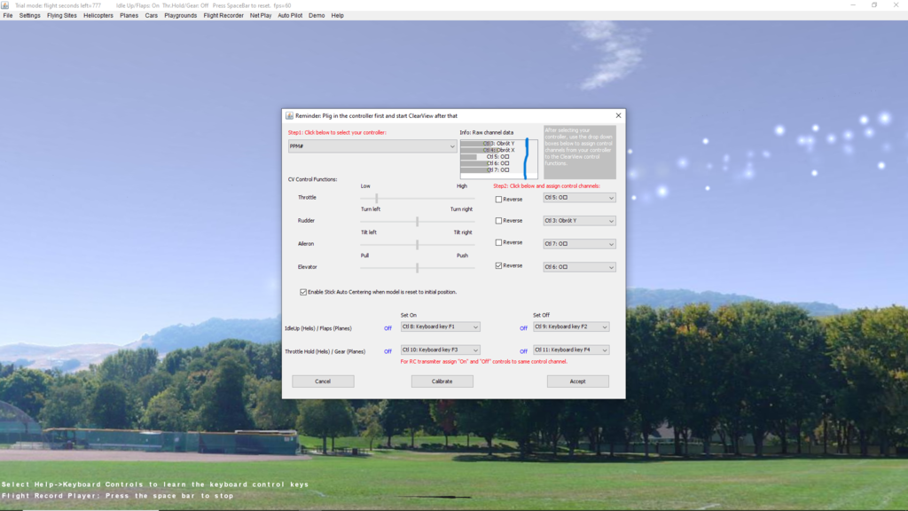Disable Stick Auto Centering checkbox
This screenshot has width=908, height=511.
point(303,292)
